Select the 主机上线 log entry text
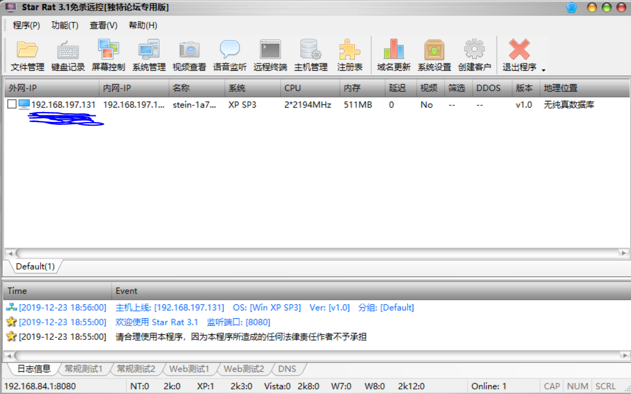631x394 pixels. [264, 308]
